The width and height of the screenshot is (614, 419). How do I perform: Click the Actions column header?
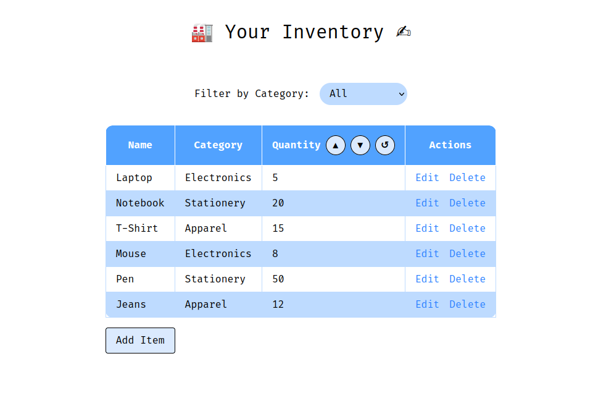click(x=450, y=145)
